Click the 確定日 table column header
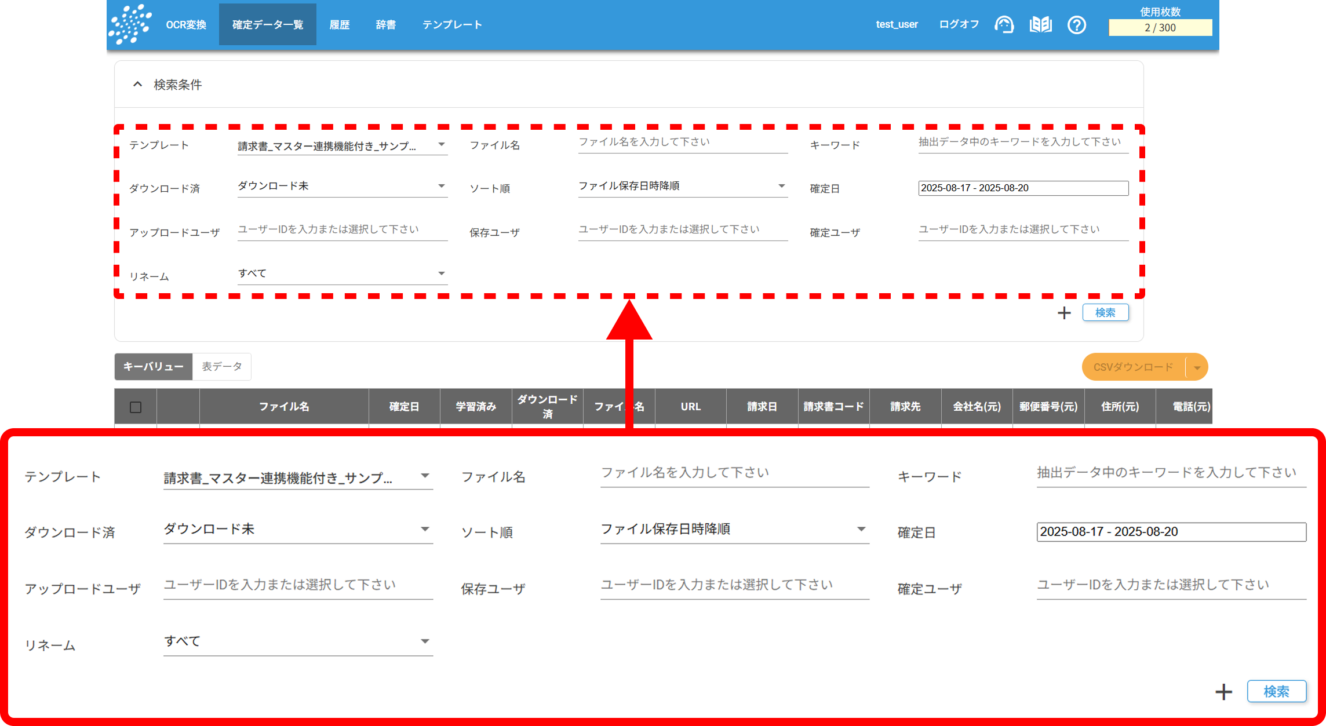The height and width of the screenshot is (726, 1326). coord(404,407)
